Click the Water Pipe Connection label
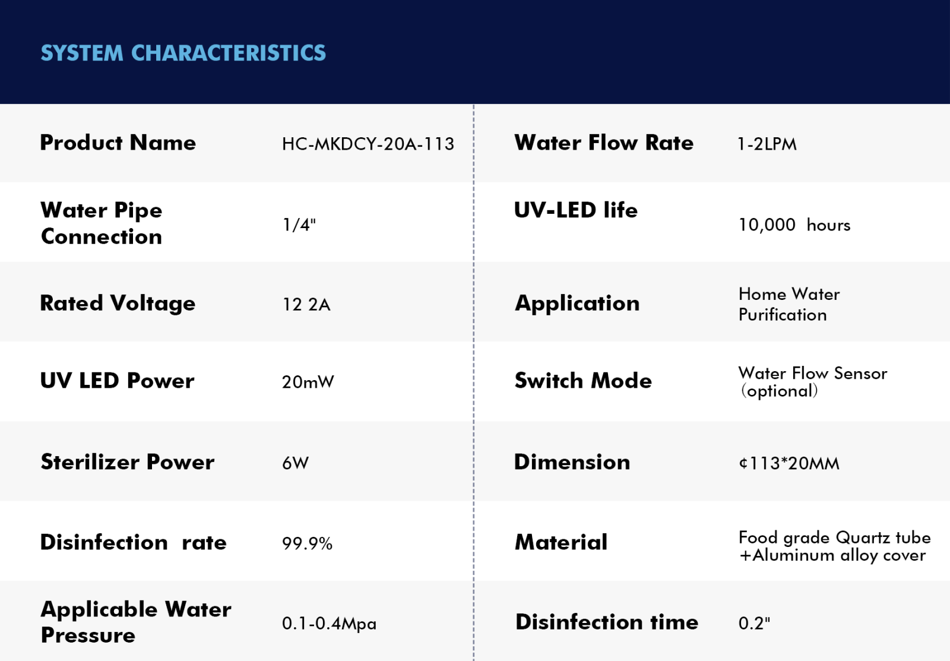The height and width of the screenshot is (661, 950). 102,223
